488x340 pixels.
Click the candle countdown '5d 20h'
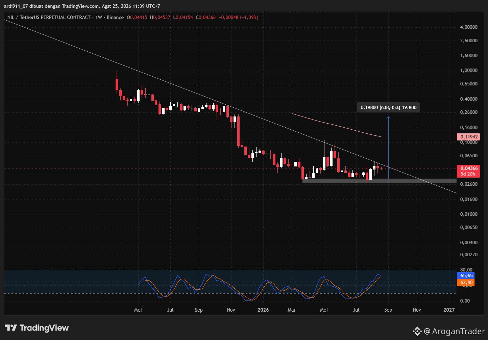468,174
